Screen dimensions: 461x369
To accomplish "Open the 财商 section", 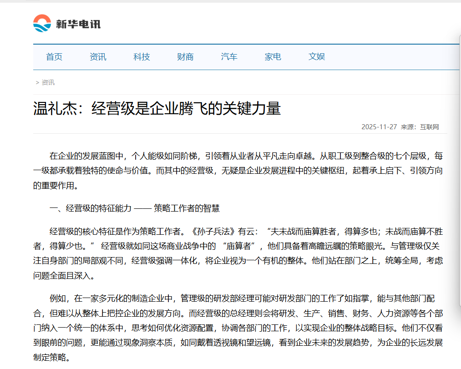I will coord(185,57).
